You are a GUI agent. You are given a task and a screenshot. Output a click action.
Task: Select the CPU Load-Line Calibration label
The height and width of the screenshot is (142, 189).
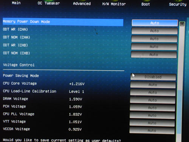[x=29, y=91]
